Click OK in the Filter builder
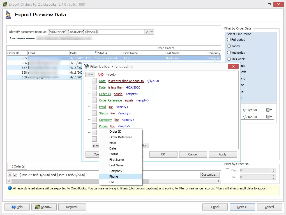286x215 pixels. click(163, 154)
